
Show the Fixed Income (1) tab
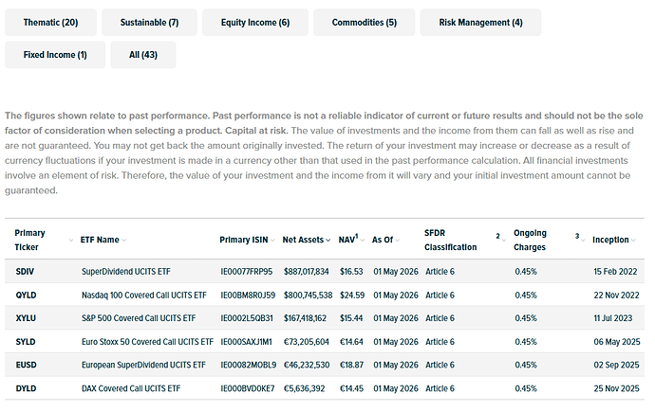(x=55, y=55)
